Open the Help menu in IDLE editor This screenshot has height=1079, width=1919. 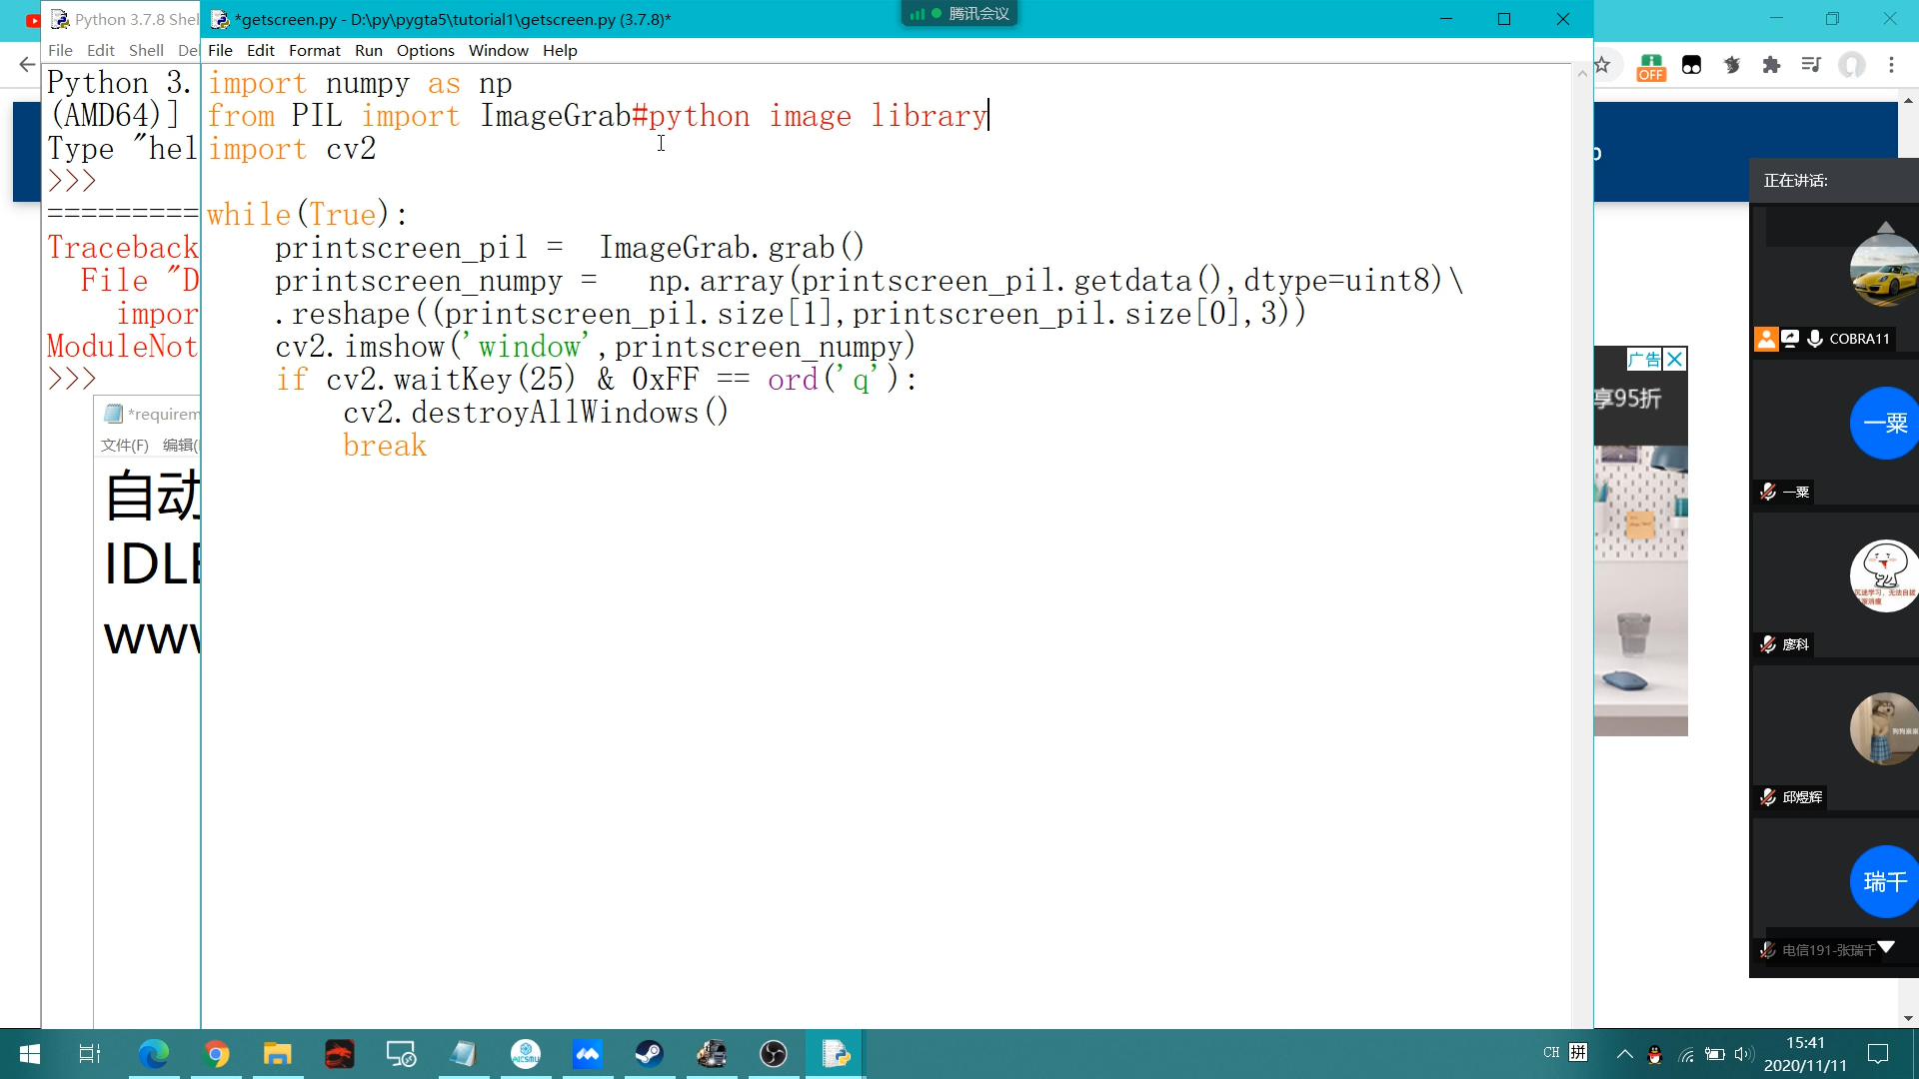coord(560,50)
